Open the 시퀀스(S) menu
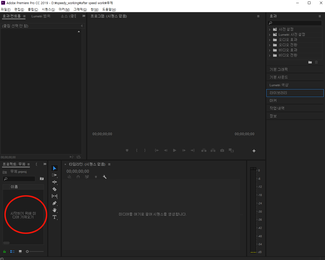Viewport: 325px width, 260px height. (x=48, y=10)
